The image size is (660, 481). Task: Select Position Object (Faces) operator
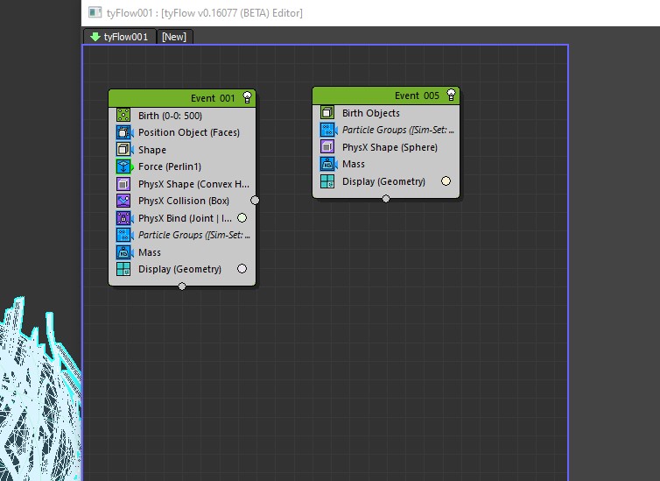pos(189,132)
